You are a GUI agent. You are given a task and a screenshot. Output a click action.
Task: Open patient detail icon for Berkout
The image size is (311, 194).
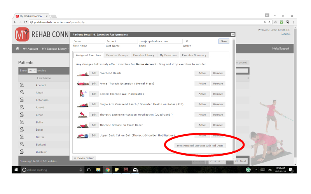(x=22, y=144)
